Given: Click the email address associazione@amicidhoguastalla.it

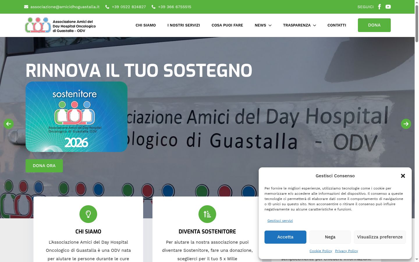Looking at the screenshot, I should coord(65,7).
